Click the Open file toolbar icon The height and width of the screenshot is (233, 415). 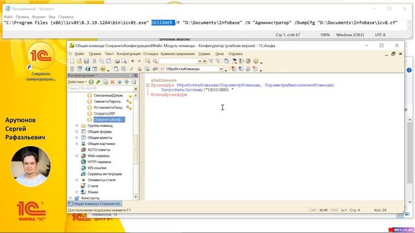pyautogui.click(x=79, y=61)
